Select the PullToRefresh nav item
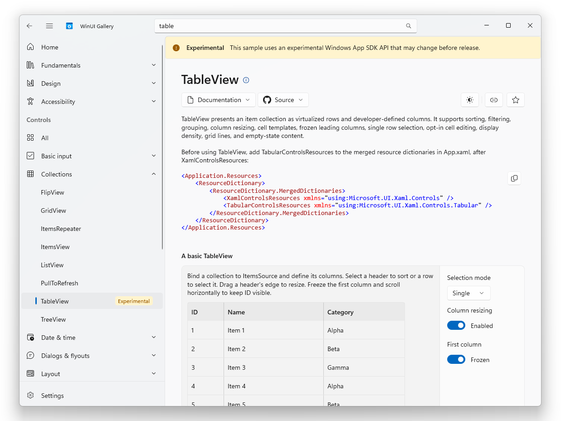561x421 pixels. (92, 283)
